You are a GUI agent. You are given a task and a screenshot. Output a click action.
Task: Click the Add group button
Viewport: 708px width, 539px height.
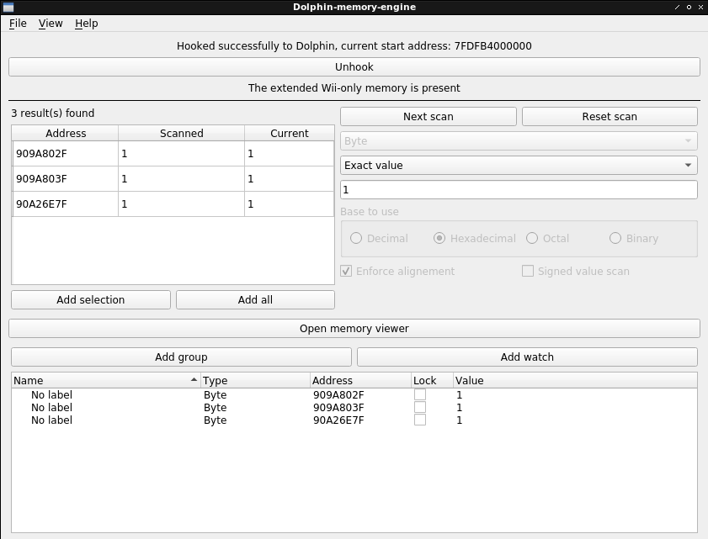(x=181, y=357)
